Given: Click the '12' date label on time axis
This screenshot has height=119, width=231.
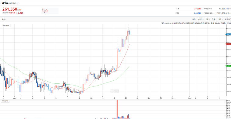Looking at the screenshot, I should [79, 98].
